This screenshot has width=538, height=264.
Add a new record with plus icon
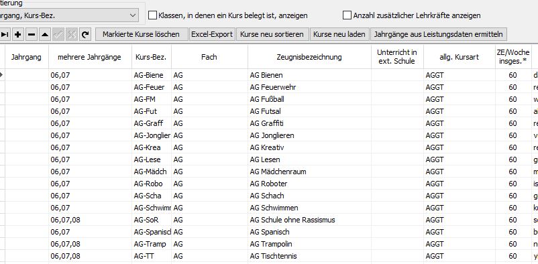(x=18, y=34)
